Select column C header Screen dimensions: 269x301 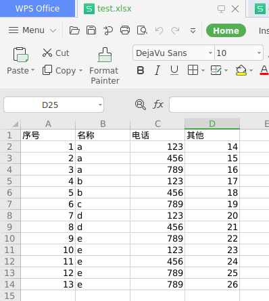point(157,124)
